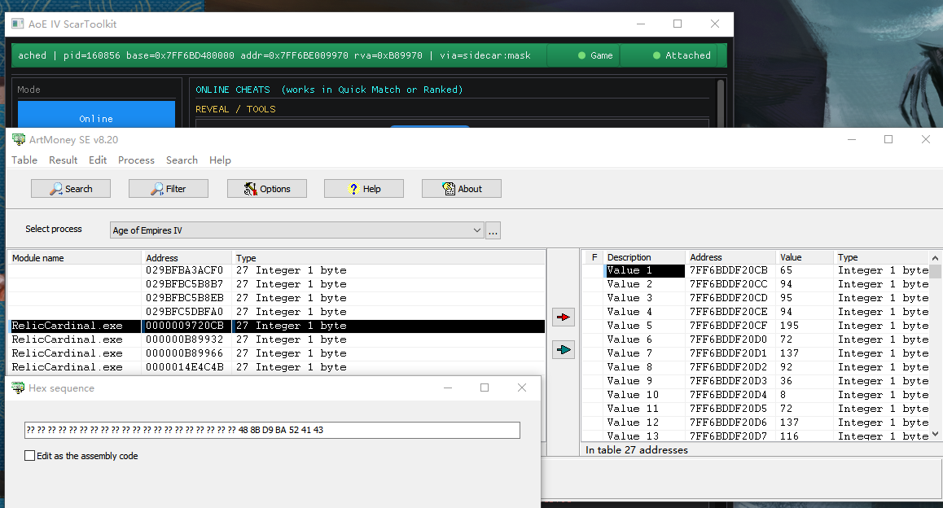Click the ScarToolkit panel vertical scrollbar
Image resolution: width=943 pixels, height=508 pixels.
coord(720,103)
